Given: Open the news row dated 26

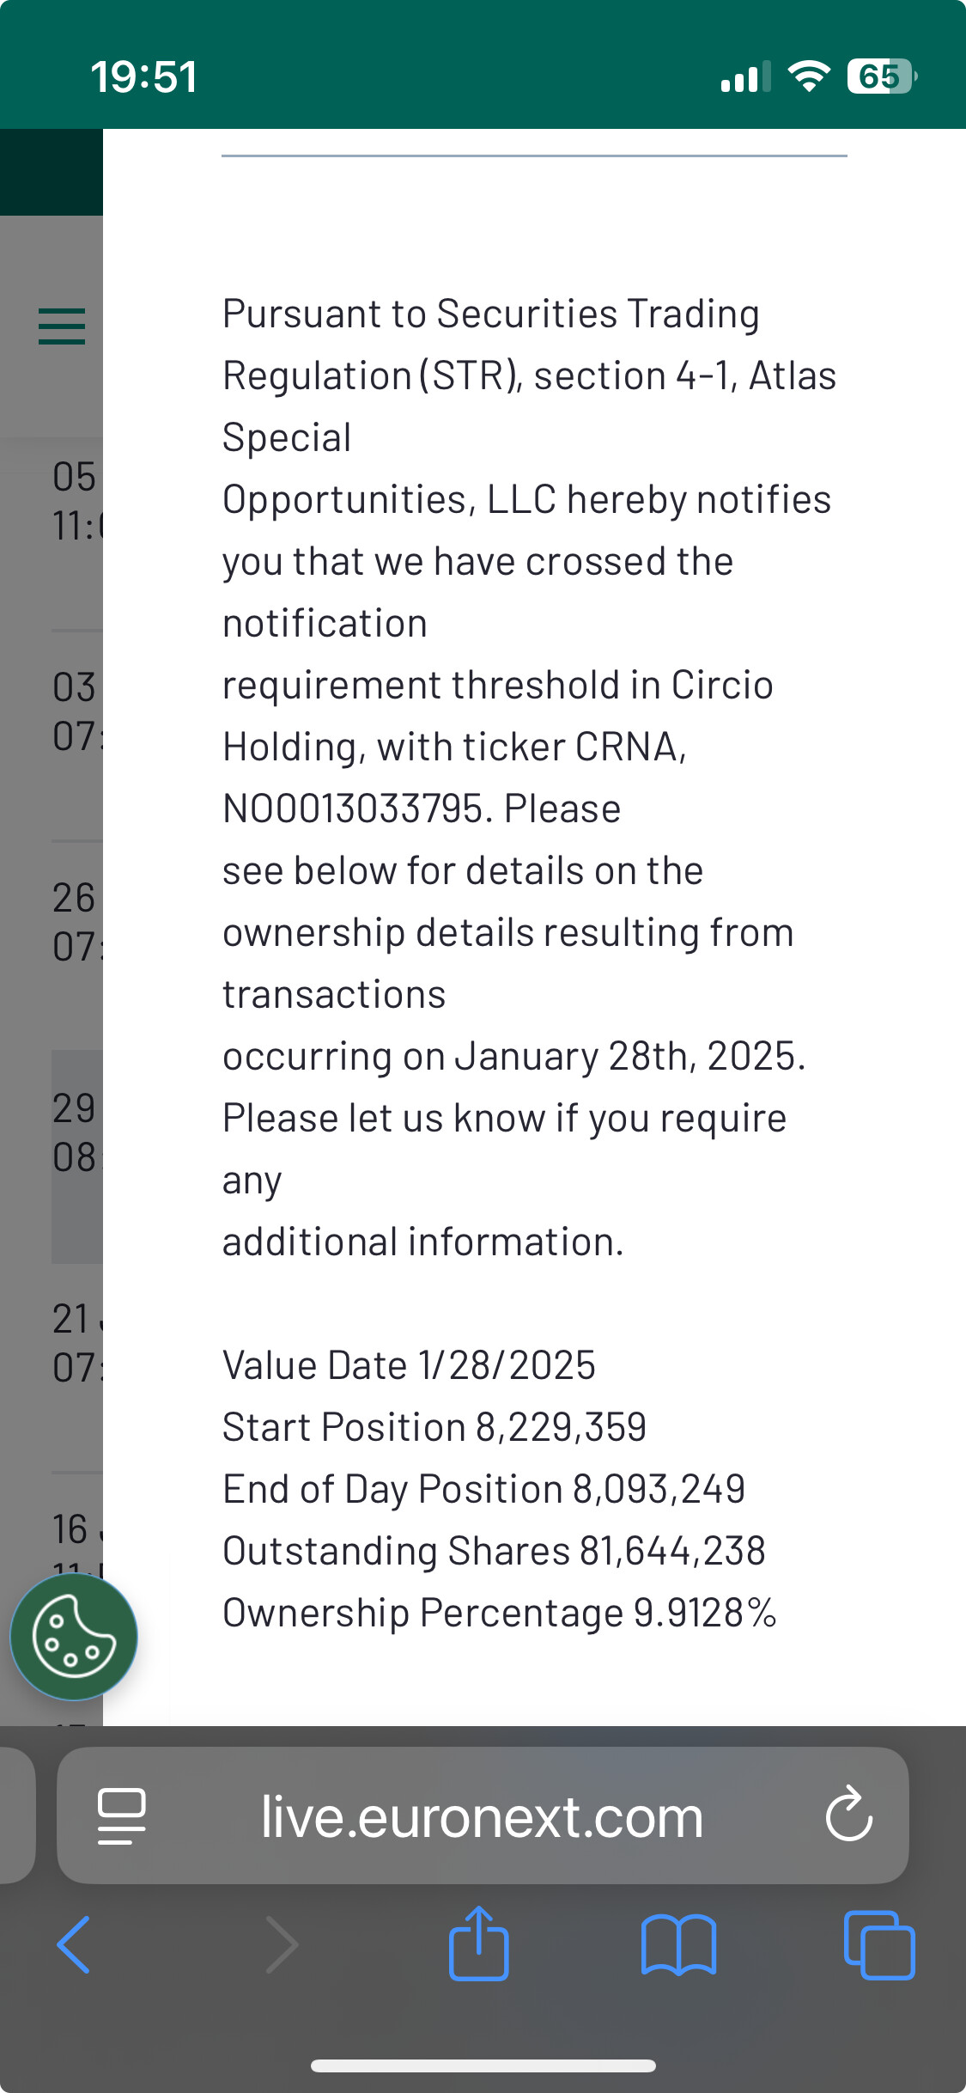Looking at the screenshot, I should tap(76, 922).
